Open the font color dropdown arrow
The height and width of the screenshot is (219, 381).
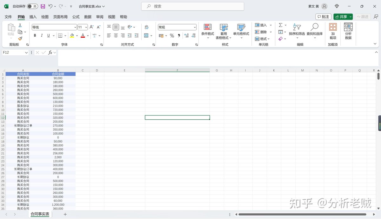pos(88,35)
